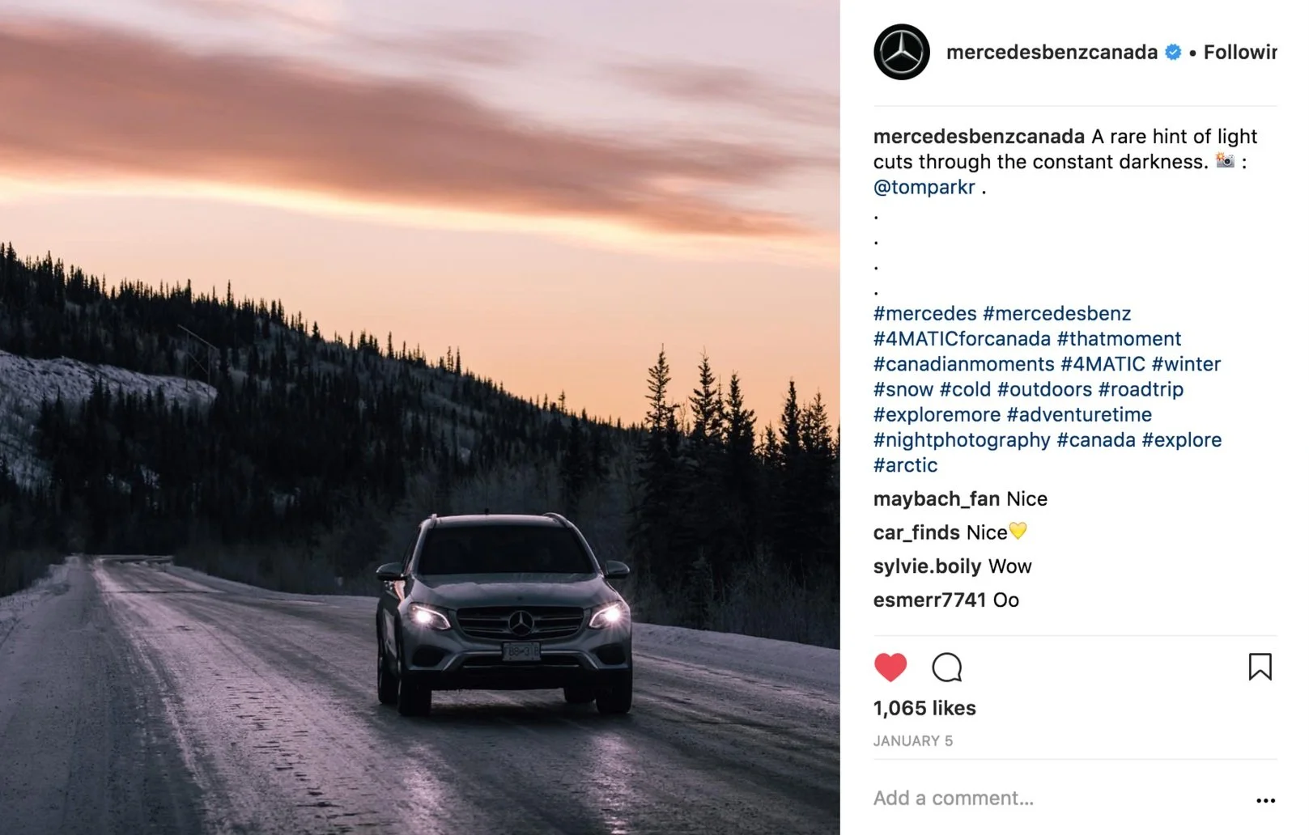Image resolution: width=1309 pixels, height=835 pixels.
Task: Unlike the post with red heart icon
Action: [x=890, y=668]
